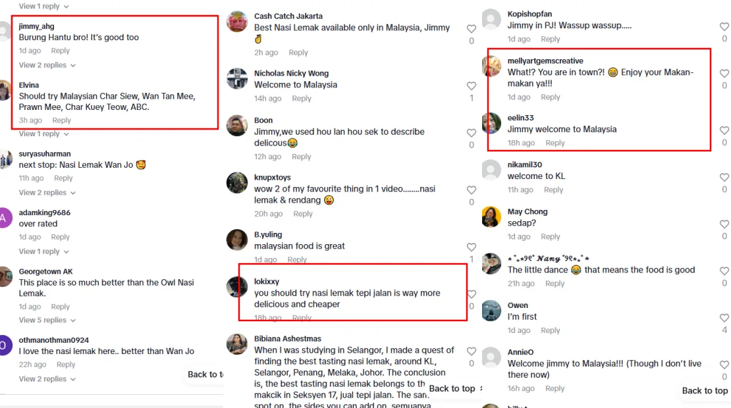Open Bibiana Ashestmas profile picture
This screenshot has height=408, width=731.
(x=237, y=344)
